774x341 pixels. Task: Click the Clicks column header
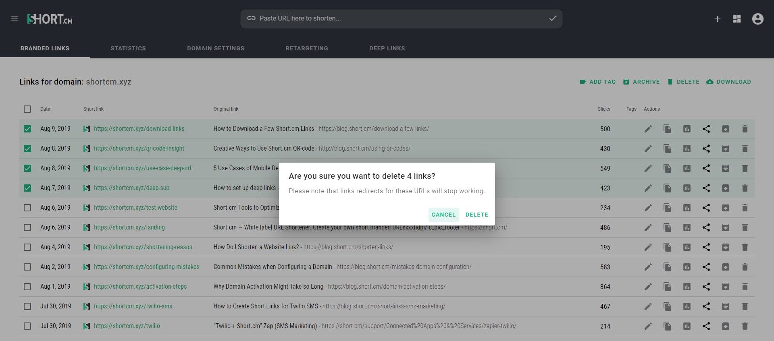tap(603, 109)
